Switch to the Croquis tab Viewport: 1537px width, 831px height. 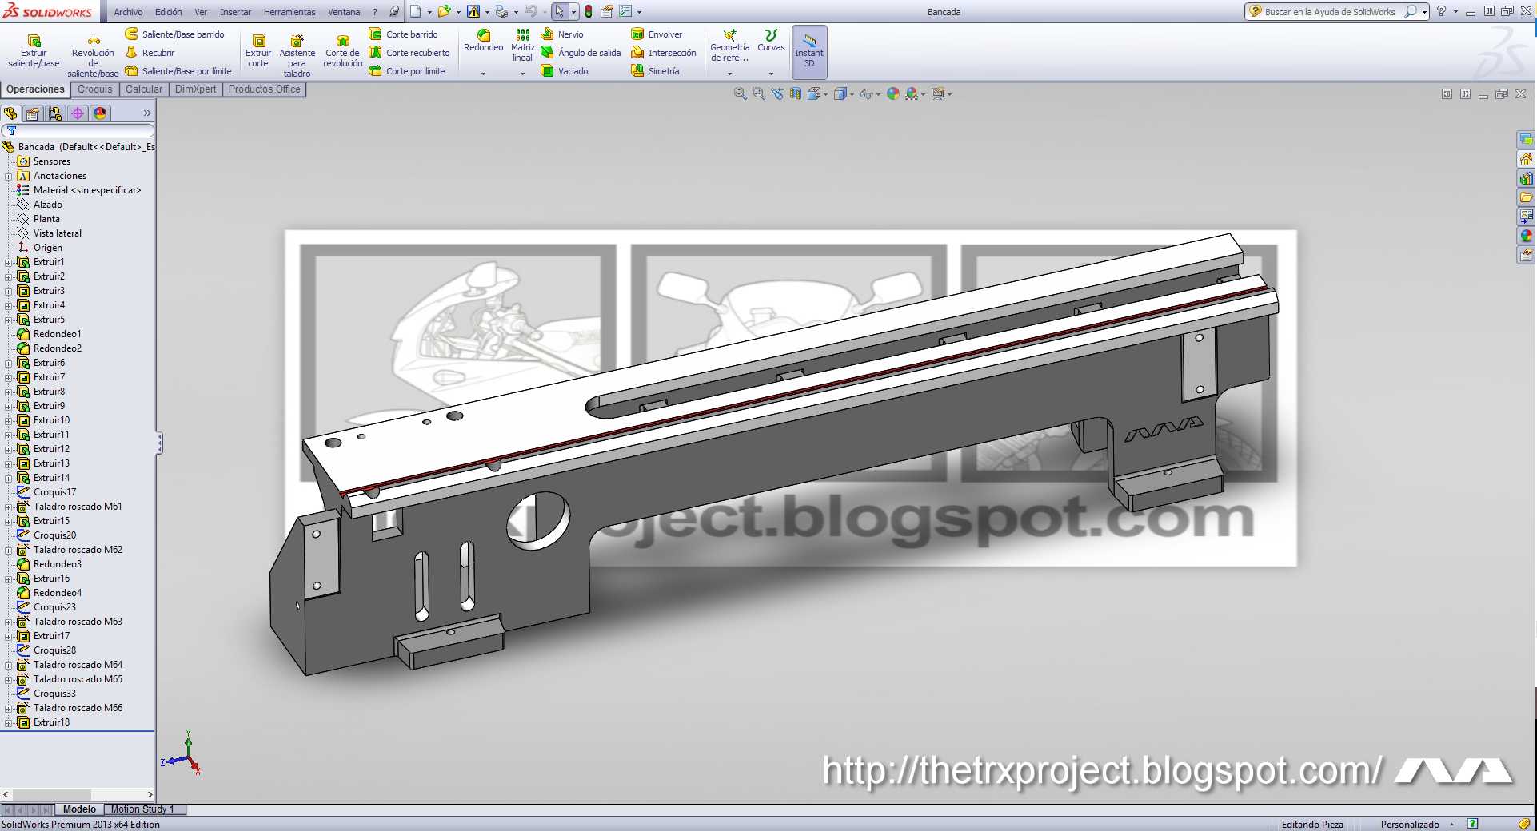[x=95, y=89]
